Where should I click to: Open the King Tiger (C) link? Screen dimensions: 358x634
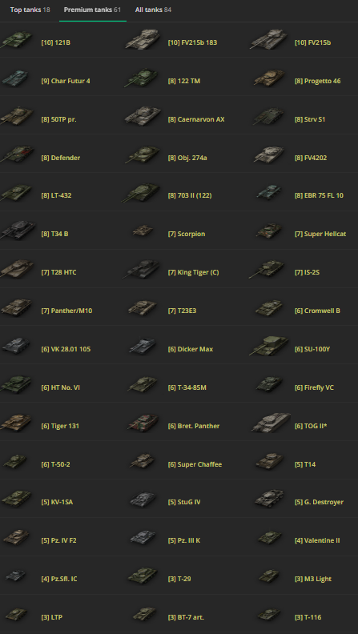click(x=193, y=272)
